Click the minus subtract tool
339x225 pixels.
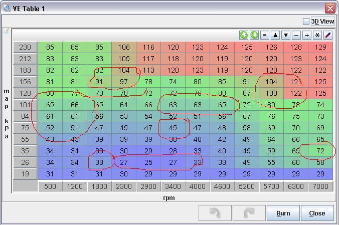(296, 35)
